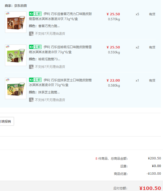Click the partially visible 影响报销 button

tap(6, 122)
